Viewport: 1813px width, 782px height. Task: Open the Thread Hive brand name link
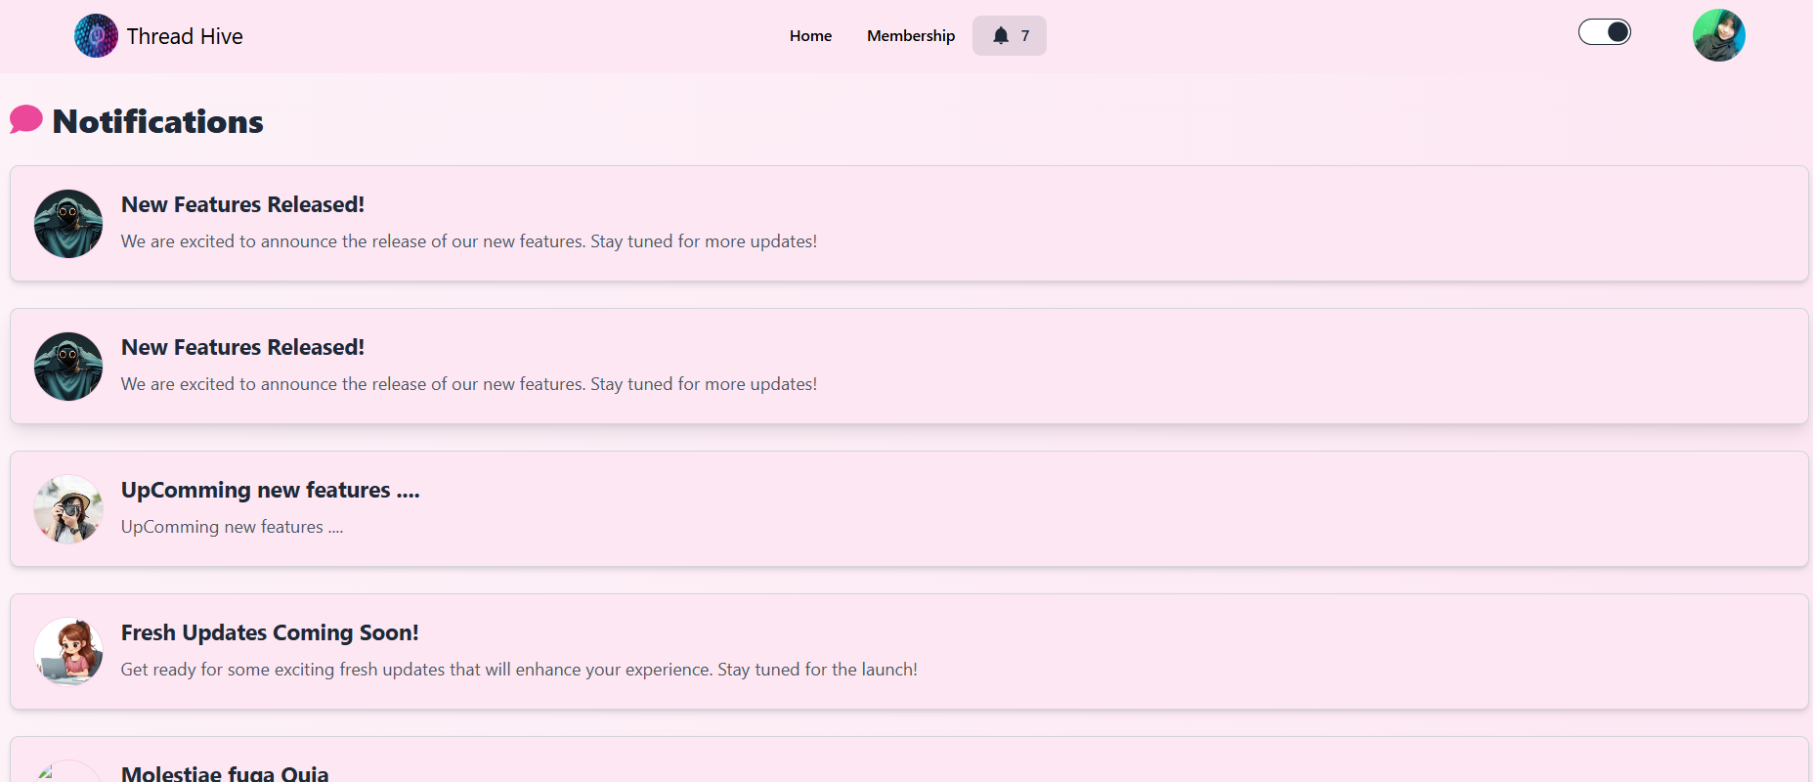pyautogui.click(x=185, y=36)
